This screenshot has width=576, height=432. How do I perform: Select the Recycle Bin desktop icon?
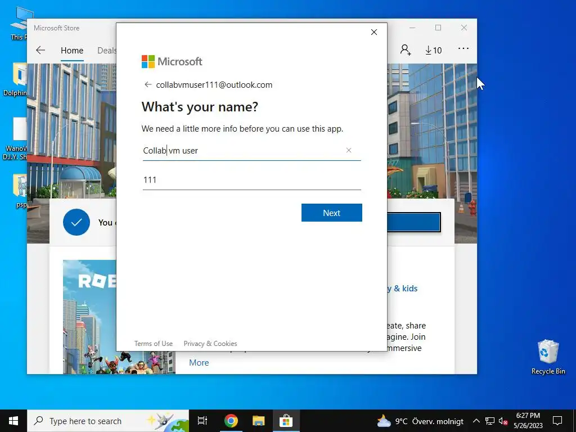[x=548, y=357]
